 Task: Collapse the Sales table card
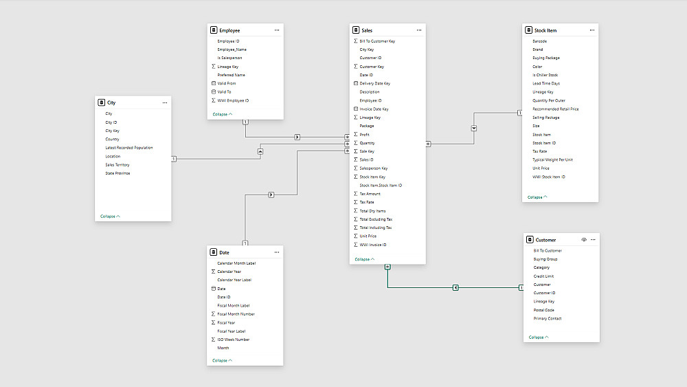click(x=364, y=260)
